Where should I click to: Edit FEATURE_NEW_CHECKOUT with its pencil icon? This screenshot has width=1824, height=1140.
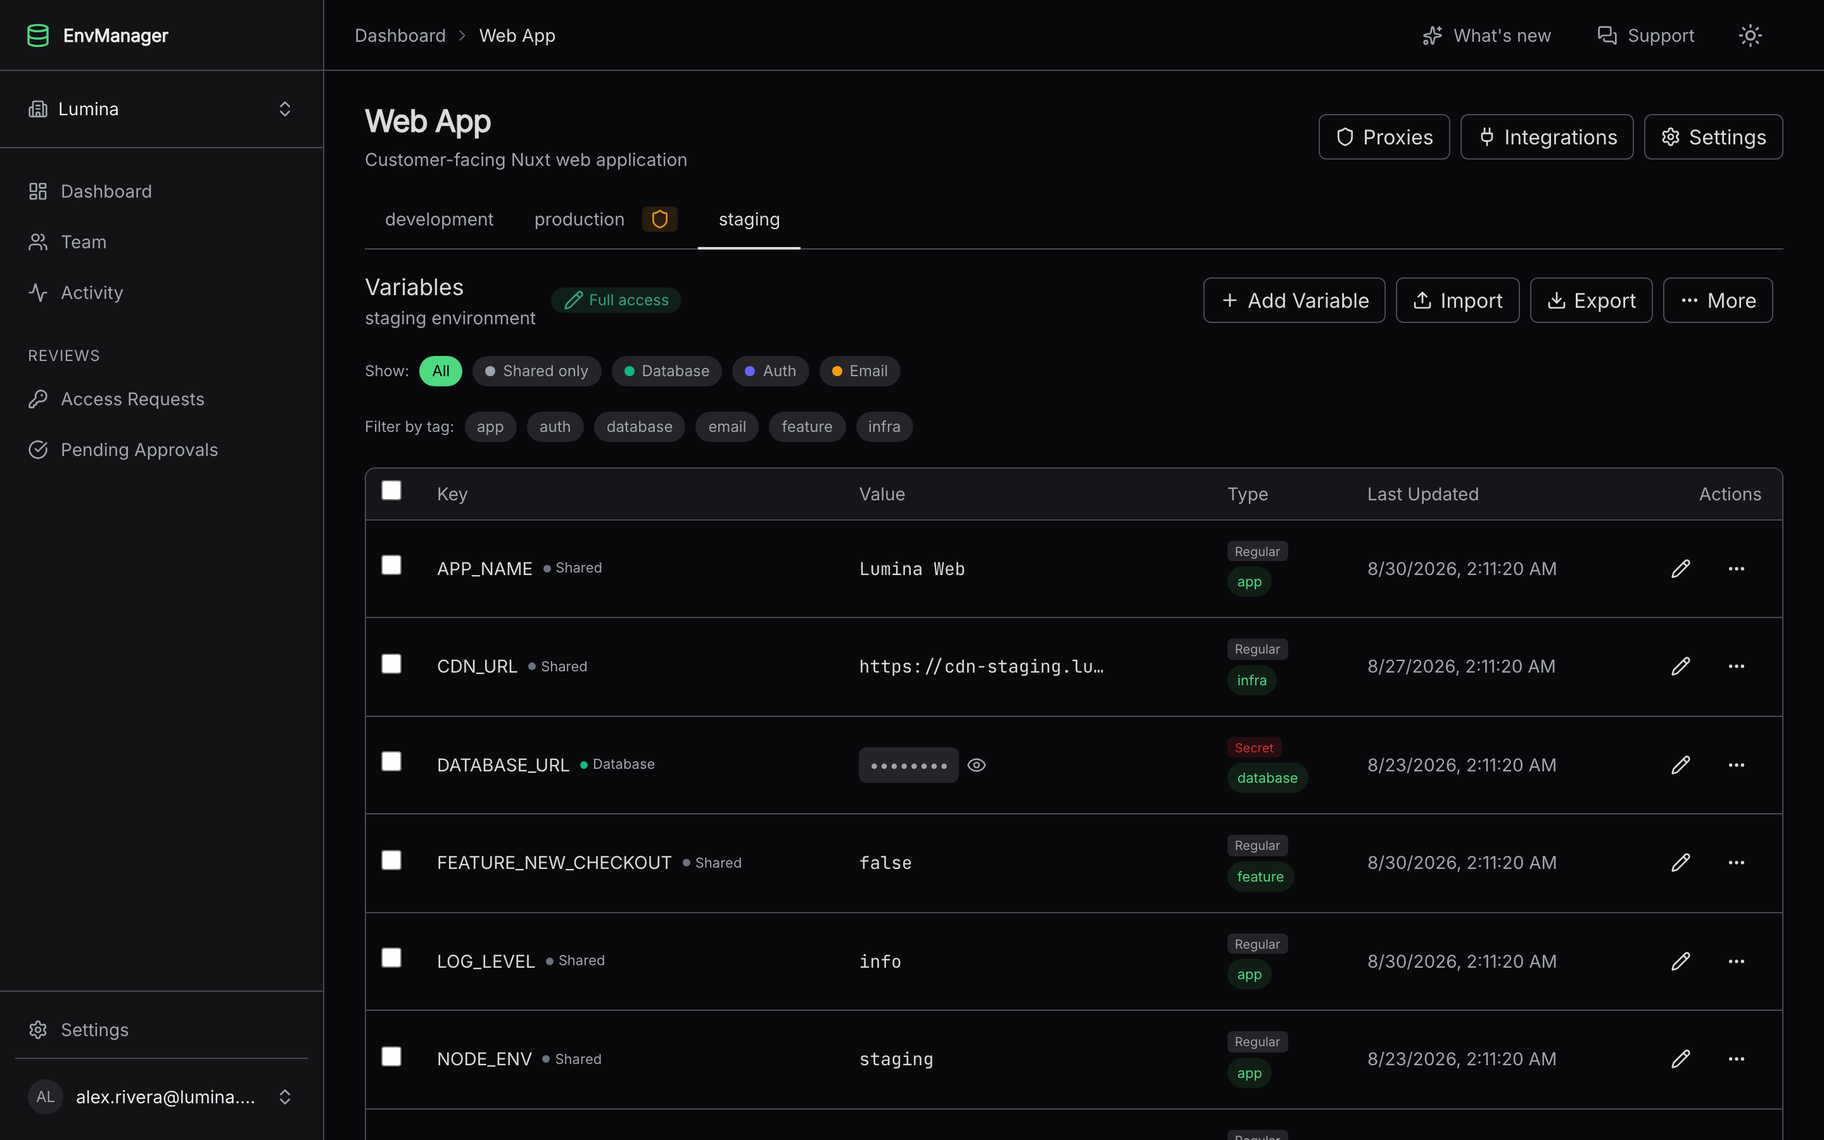click(1680, 863)
